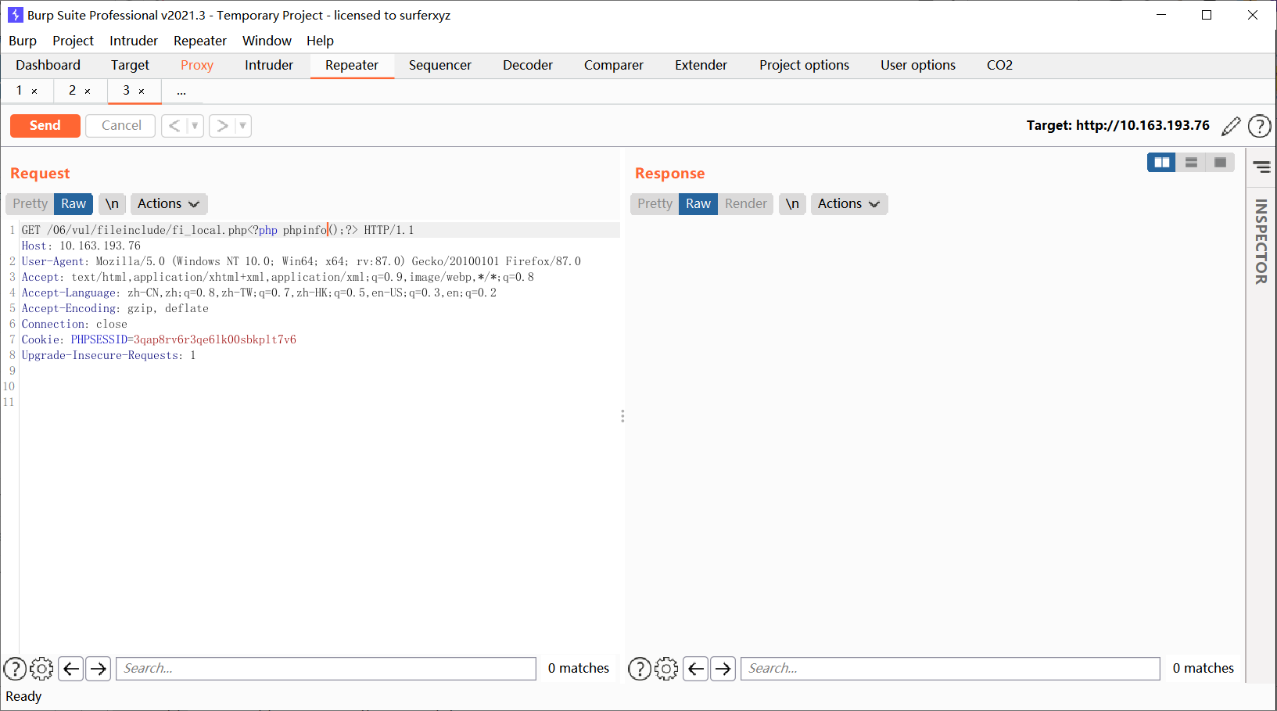The height and width of the screenshot is (711, 1277).
Task: Close Repeater tab 1
Action: (34, 92)
